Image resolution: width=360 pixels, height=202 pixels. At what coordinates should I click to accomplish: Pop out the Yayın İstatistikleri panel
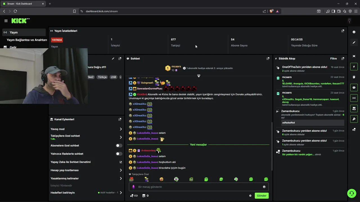coord(343,31)
